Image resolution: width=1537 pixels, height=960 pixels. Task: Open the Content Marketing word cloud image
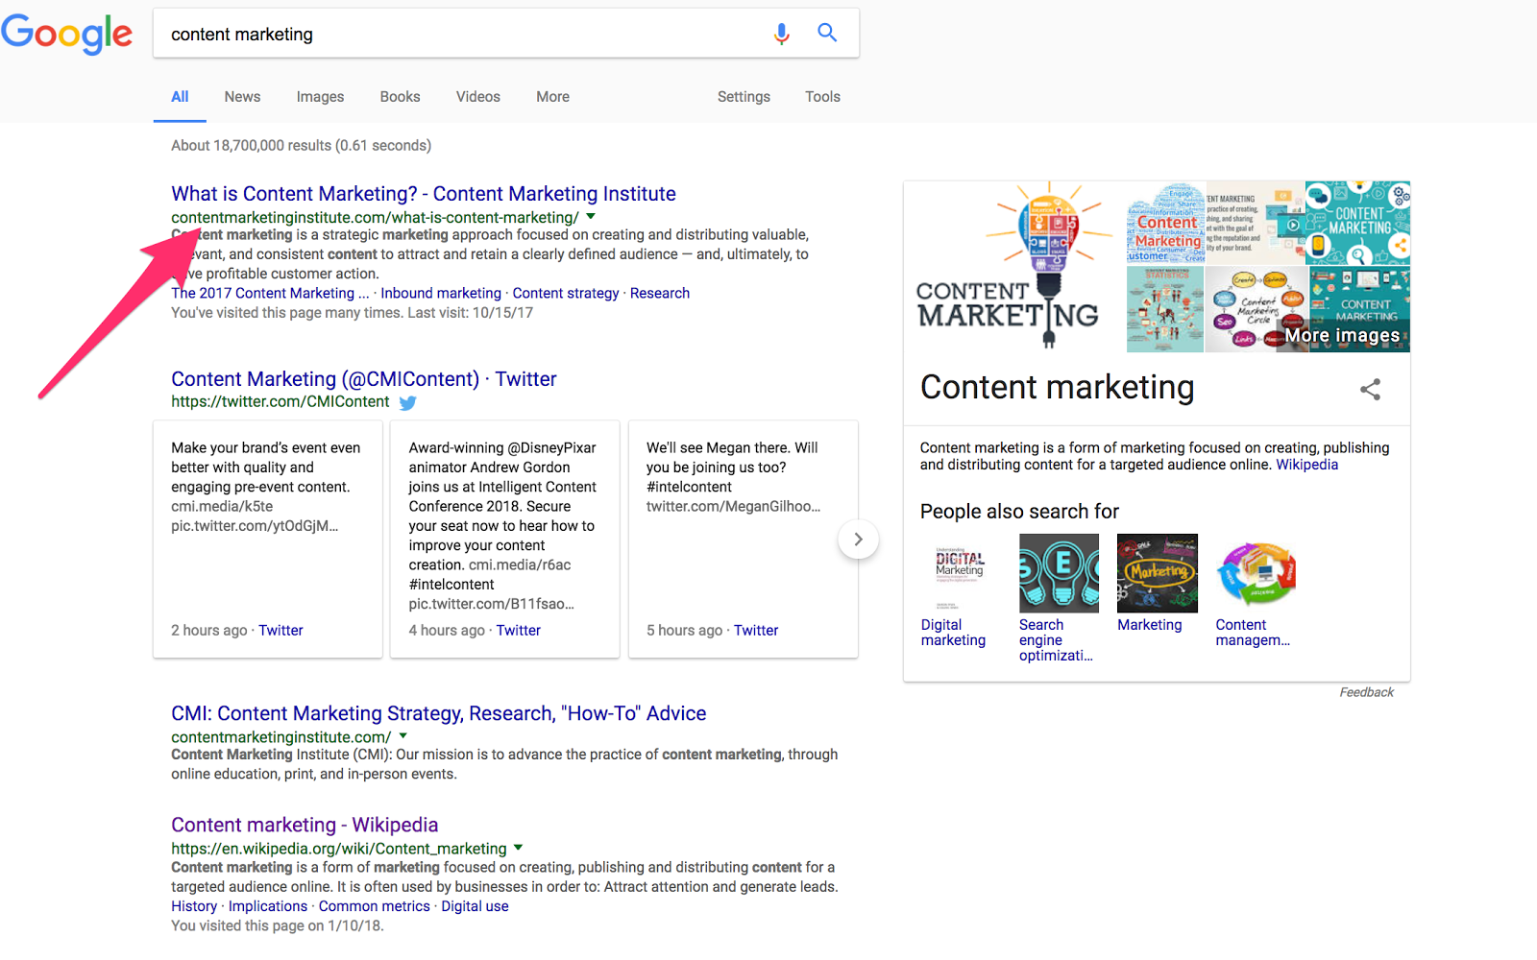point(1165,223)
